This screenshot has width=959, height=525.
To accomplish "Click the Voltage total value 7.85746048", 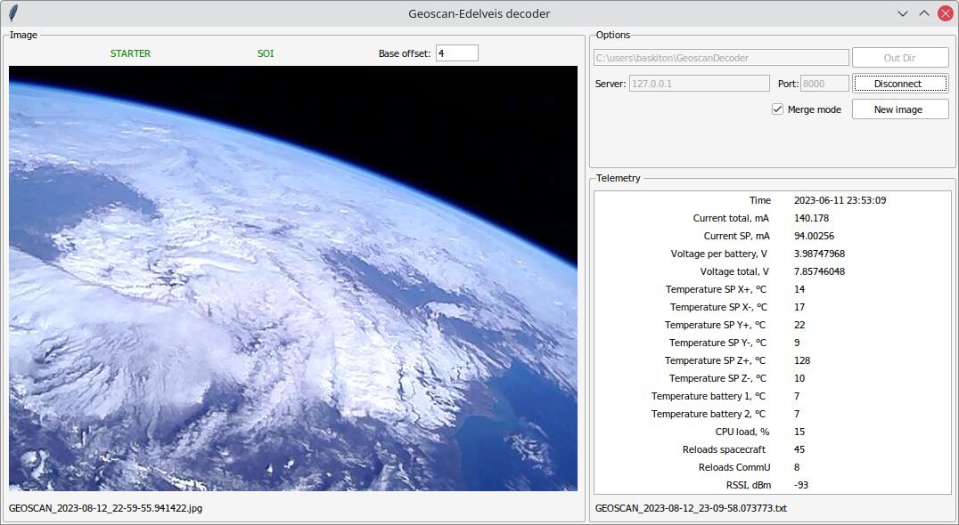I will click(x=820, y=271).
